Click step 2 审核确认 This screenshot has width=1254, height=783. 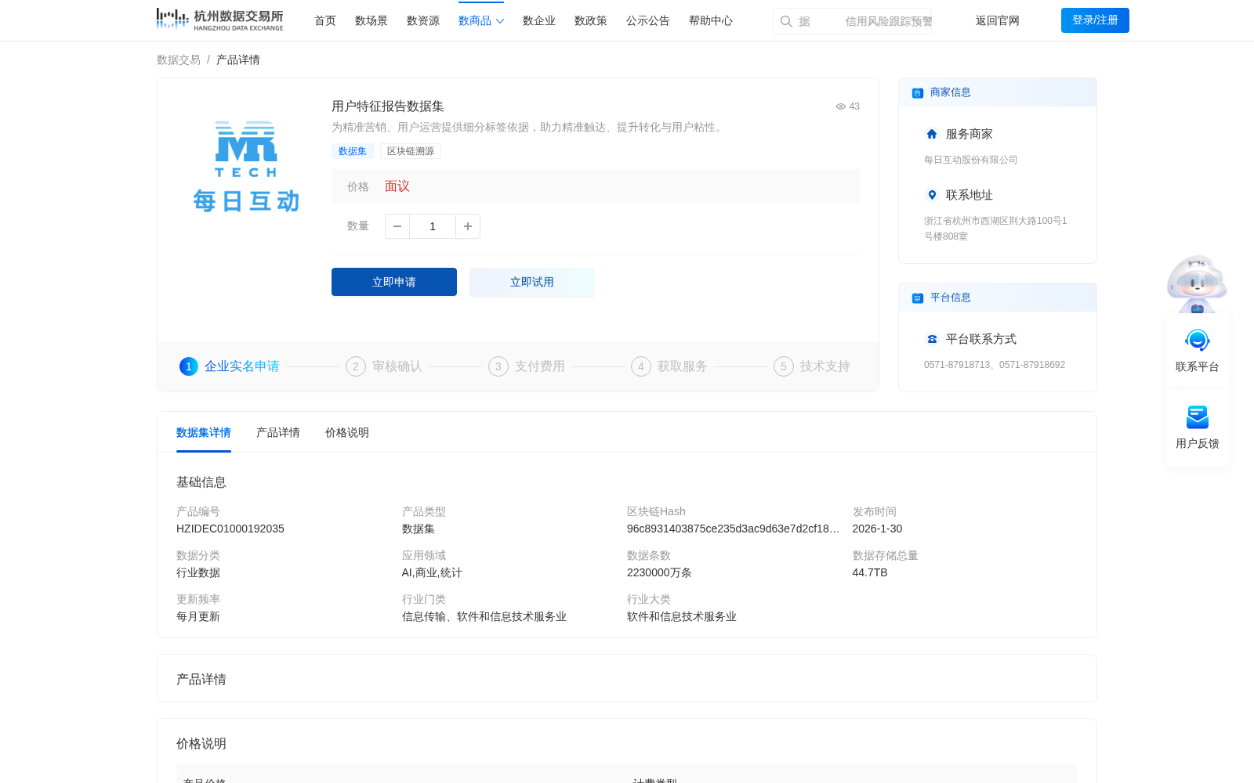[x=384, y=366]
